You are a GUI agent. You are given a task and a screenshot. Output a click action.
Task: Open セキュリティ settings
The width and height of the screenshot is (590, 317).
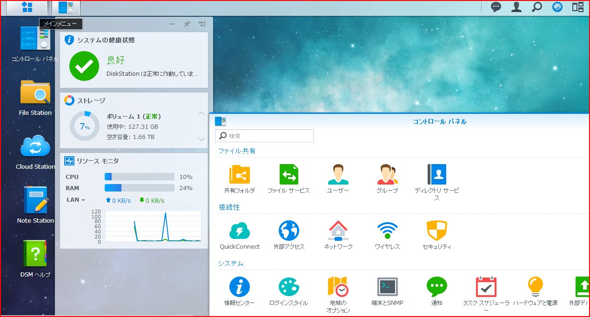[x=436, y=235]
